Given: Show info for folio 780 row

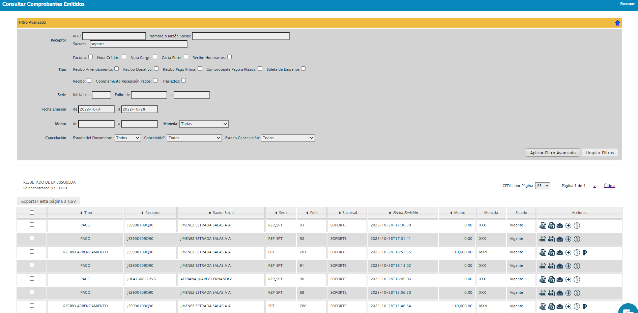Looking at the screenshot, I should coord(577,306).
